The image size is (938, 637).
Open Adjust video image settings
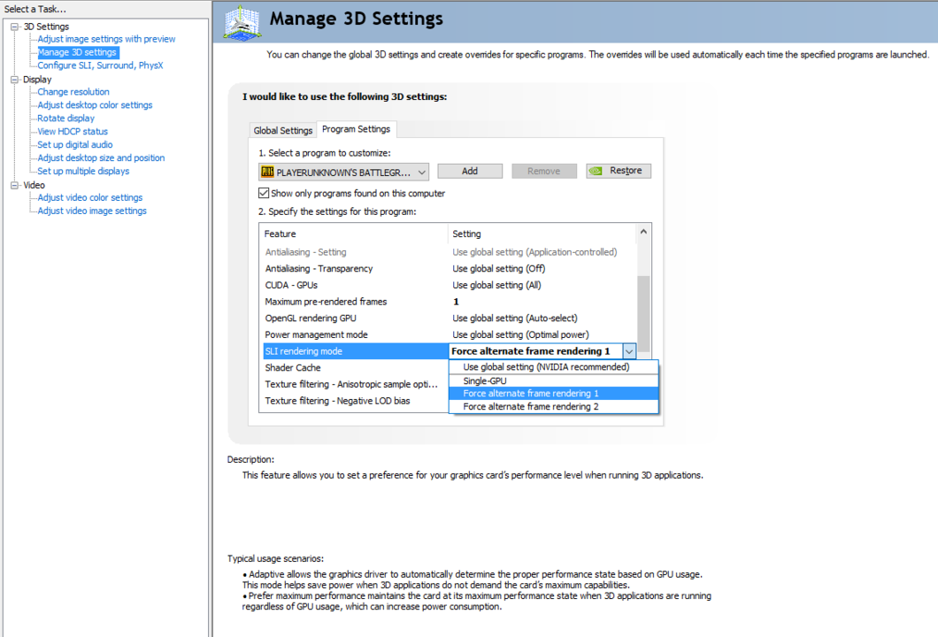tap(91, 211)
